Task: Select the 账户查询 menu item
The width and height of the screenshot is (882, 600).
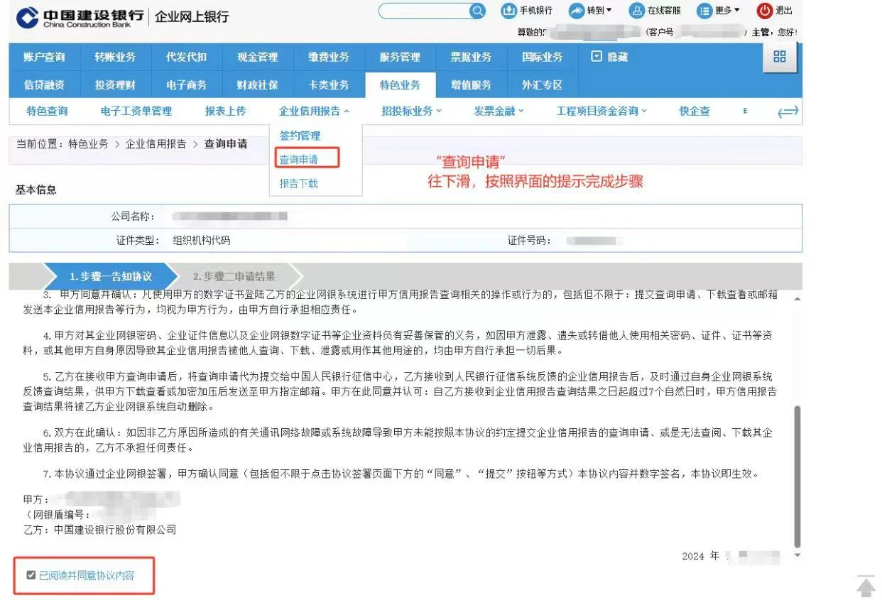Action: (x=44, y=57)
